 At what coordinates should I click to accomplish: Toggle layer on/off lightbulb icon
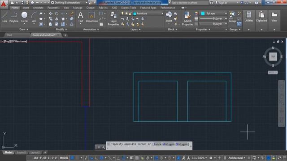(x=122, y=13)
